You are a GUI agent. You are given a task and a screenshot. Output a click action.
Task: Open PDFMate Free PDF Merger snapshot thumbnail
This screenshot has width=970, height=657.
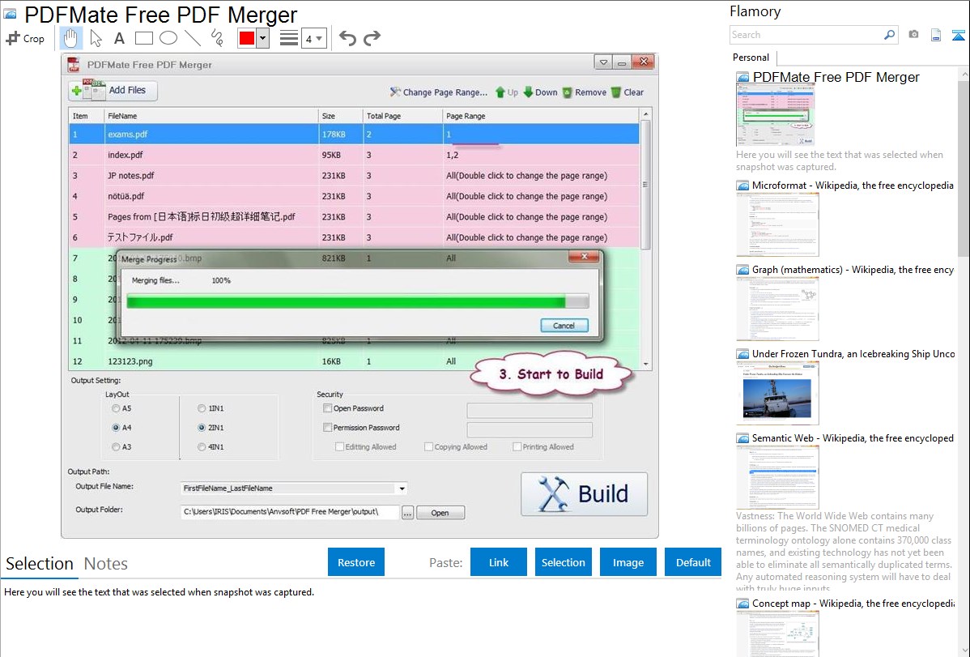(x=775, y=115)
